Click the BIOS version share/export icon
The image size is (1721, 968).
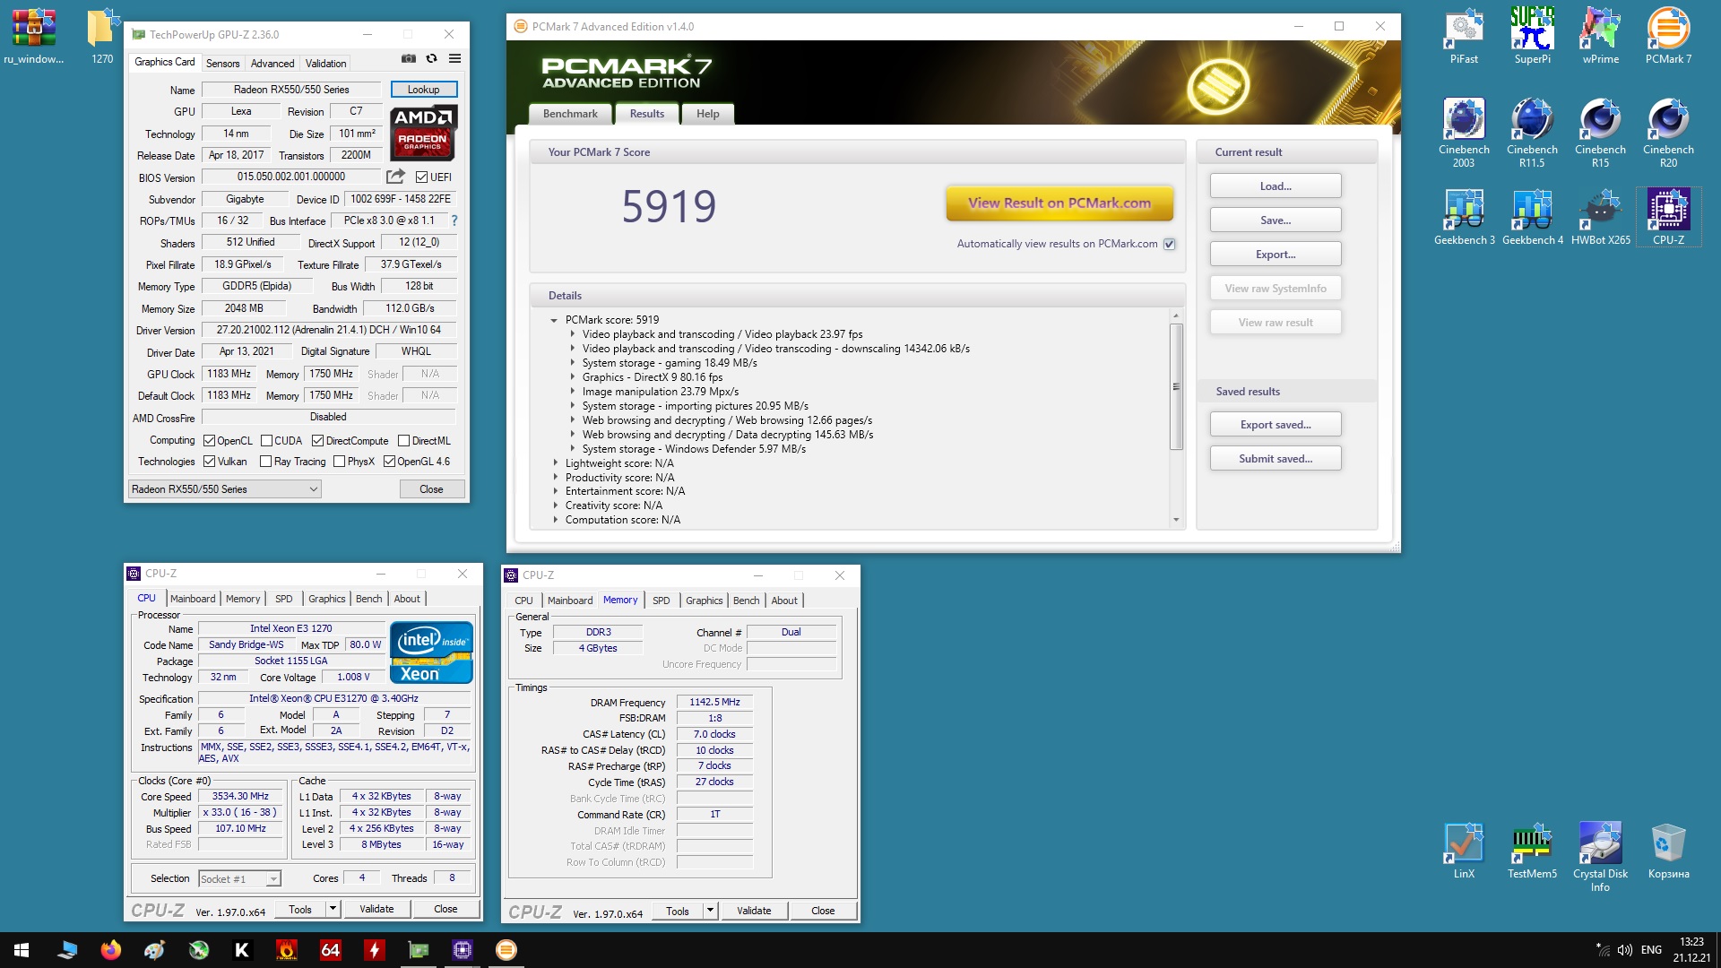click(395, 177)
